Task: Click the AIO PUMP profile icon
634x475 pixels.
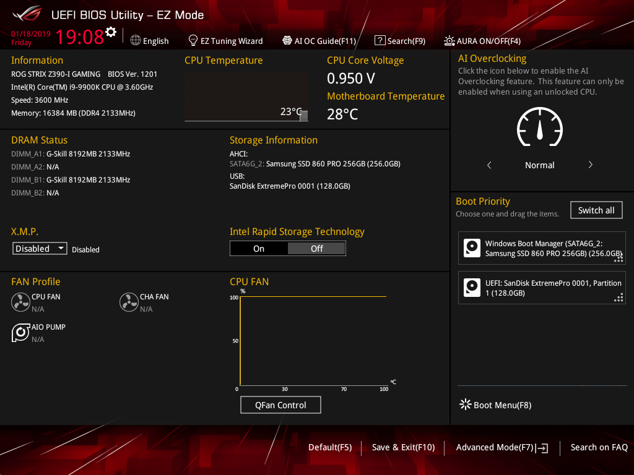Action: coord(20,332)
